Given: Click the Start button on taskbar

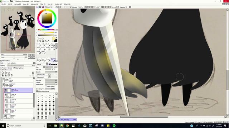Looking at the screenshot, I should (x=3, y=126).
